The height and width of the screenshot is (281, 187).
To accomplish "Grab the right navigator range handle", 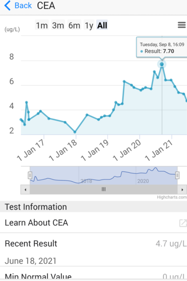I will 177,175.
